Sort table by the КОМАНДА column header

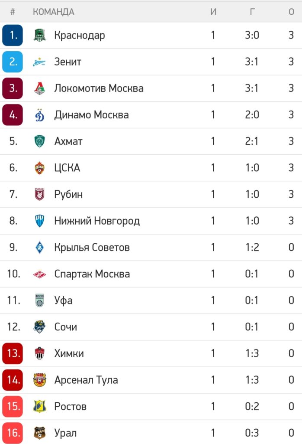(54, 12)
